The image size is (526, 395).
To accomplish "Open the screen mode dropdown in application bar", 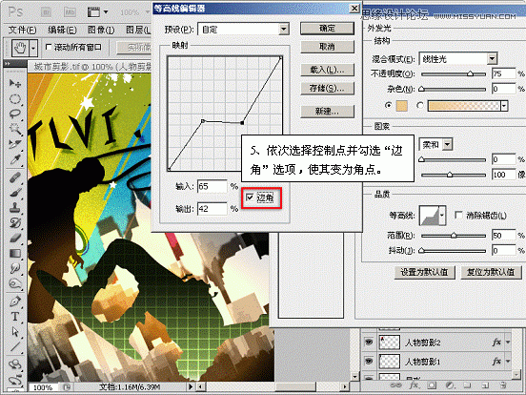I will pos(106,12).
